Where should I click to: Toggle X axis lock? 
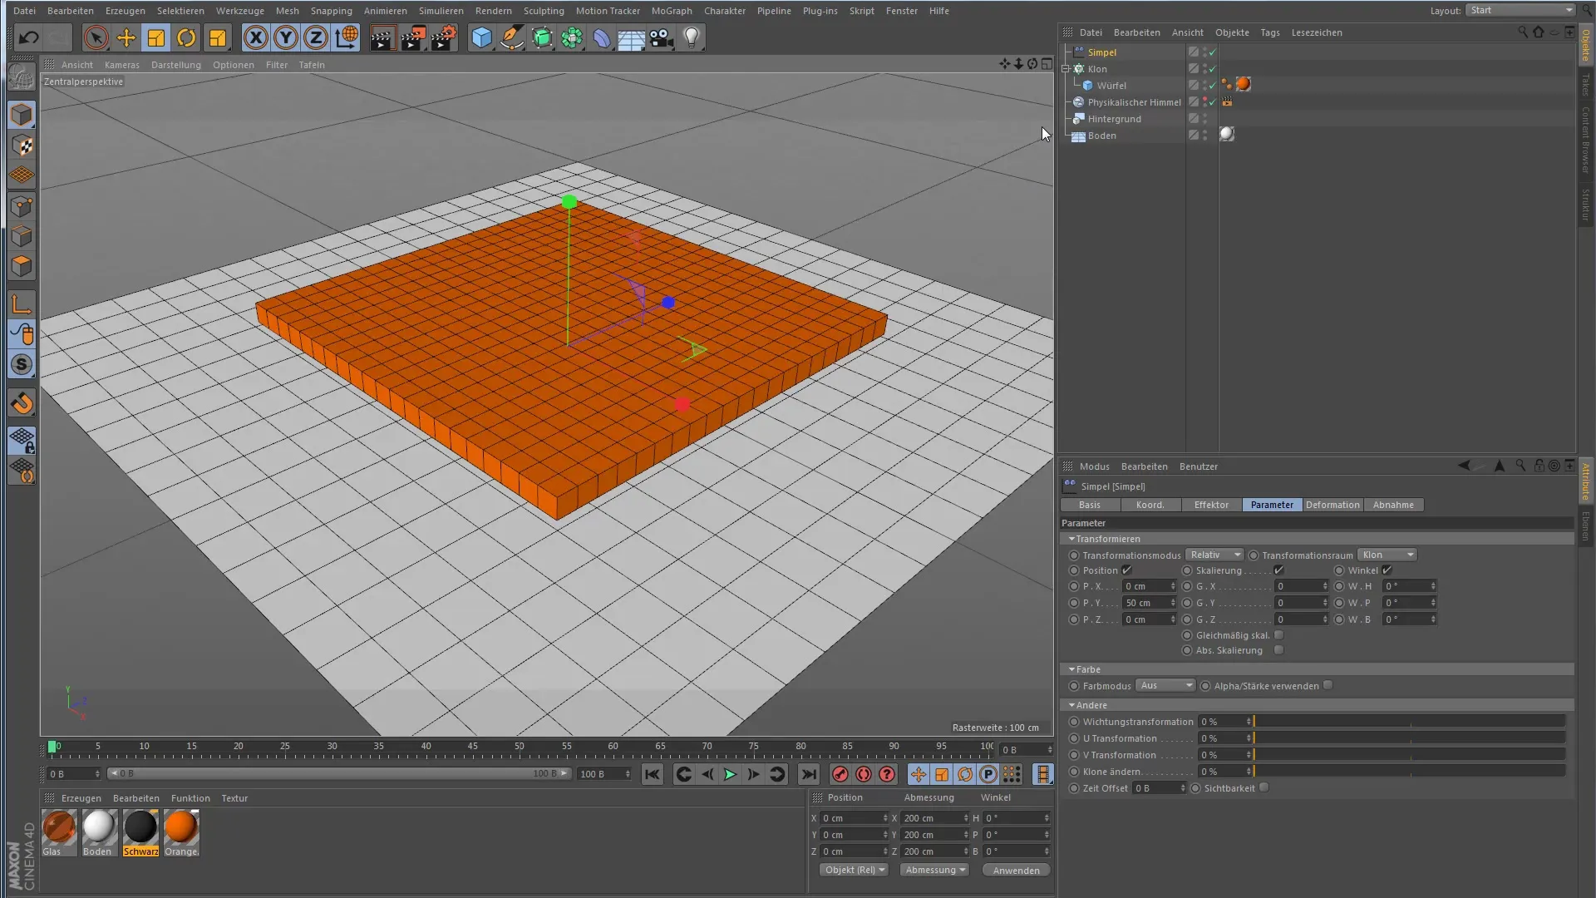256,37
